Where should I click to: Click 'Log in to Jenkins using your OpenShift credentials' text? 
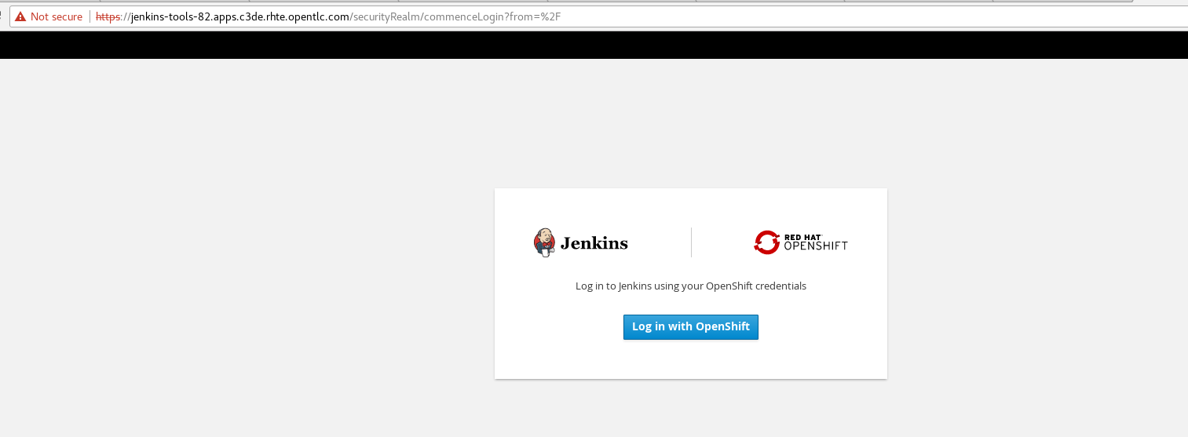691,286
